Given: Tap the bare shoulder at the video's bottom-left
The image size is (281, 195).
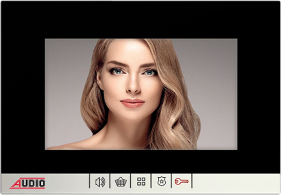Looking at the screenshot, I should click(75, 145).
